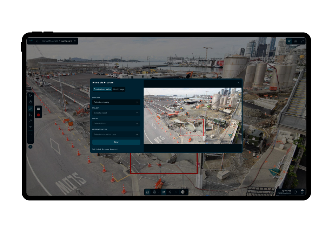The image size is (332, 232).
Task: Toggle recording with the red record button
Action: tap(39, 115)
